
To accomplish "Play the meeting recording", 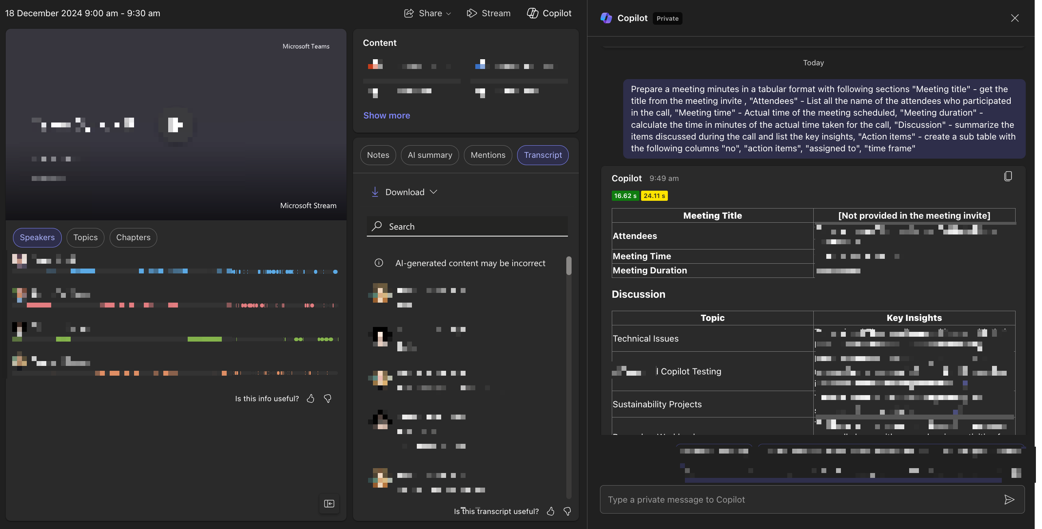I will click(x=175, y=125).
